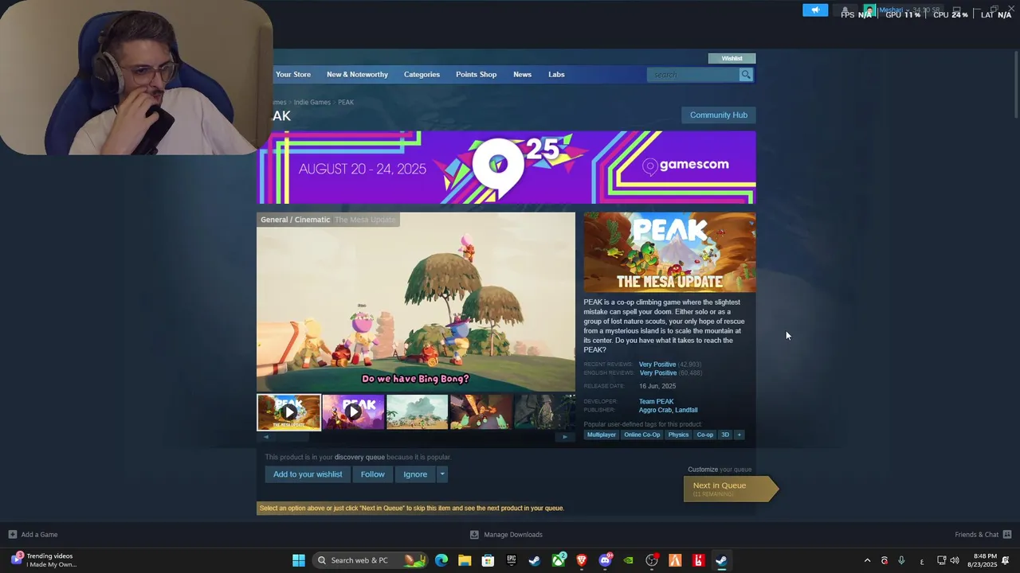Open the Trending videos widget
The height and width of the screenshot is (573, 1020).
[x=44, y=560]
